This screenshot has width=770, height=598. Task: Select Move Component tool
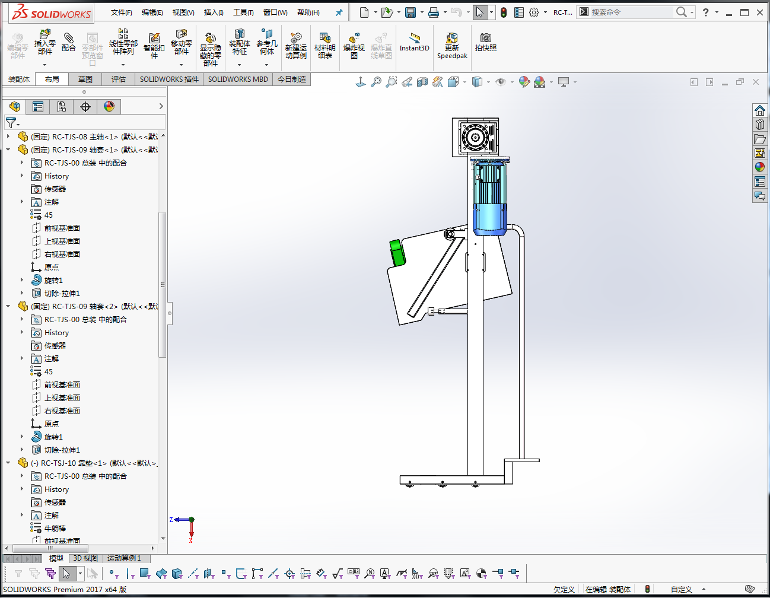click(x=182, y=43)
